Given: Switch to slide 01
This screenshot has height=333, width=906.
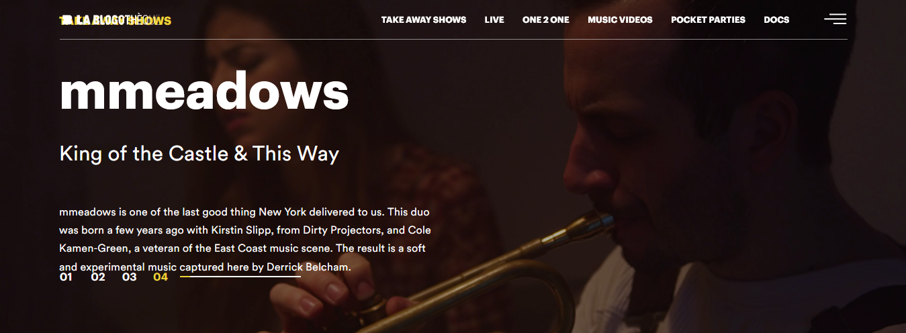Looking at the screenshot, I should tap(66, 277).
